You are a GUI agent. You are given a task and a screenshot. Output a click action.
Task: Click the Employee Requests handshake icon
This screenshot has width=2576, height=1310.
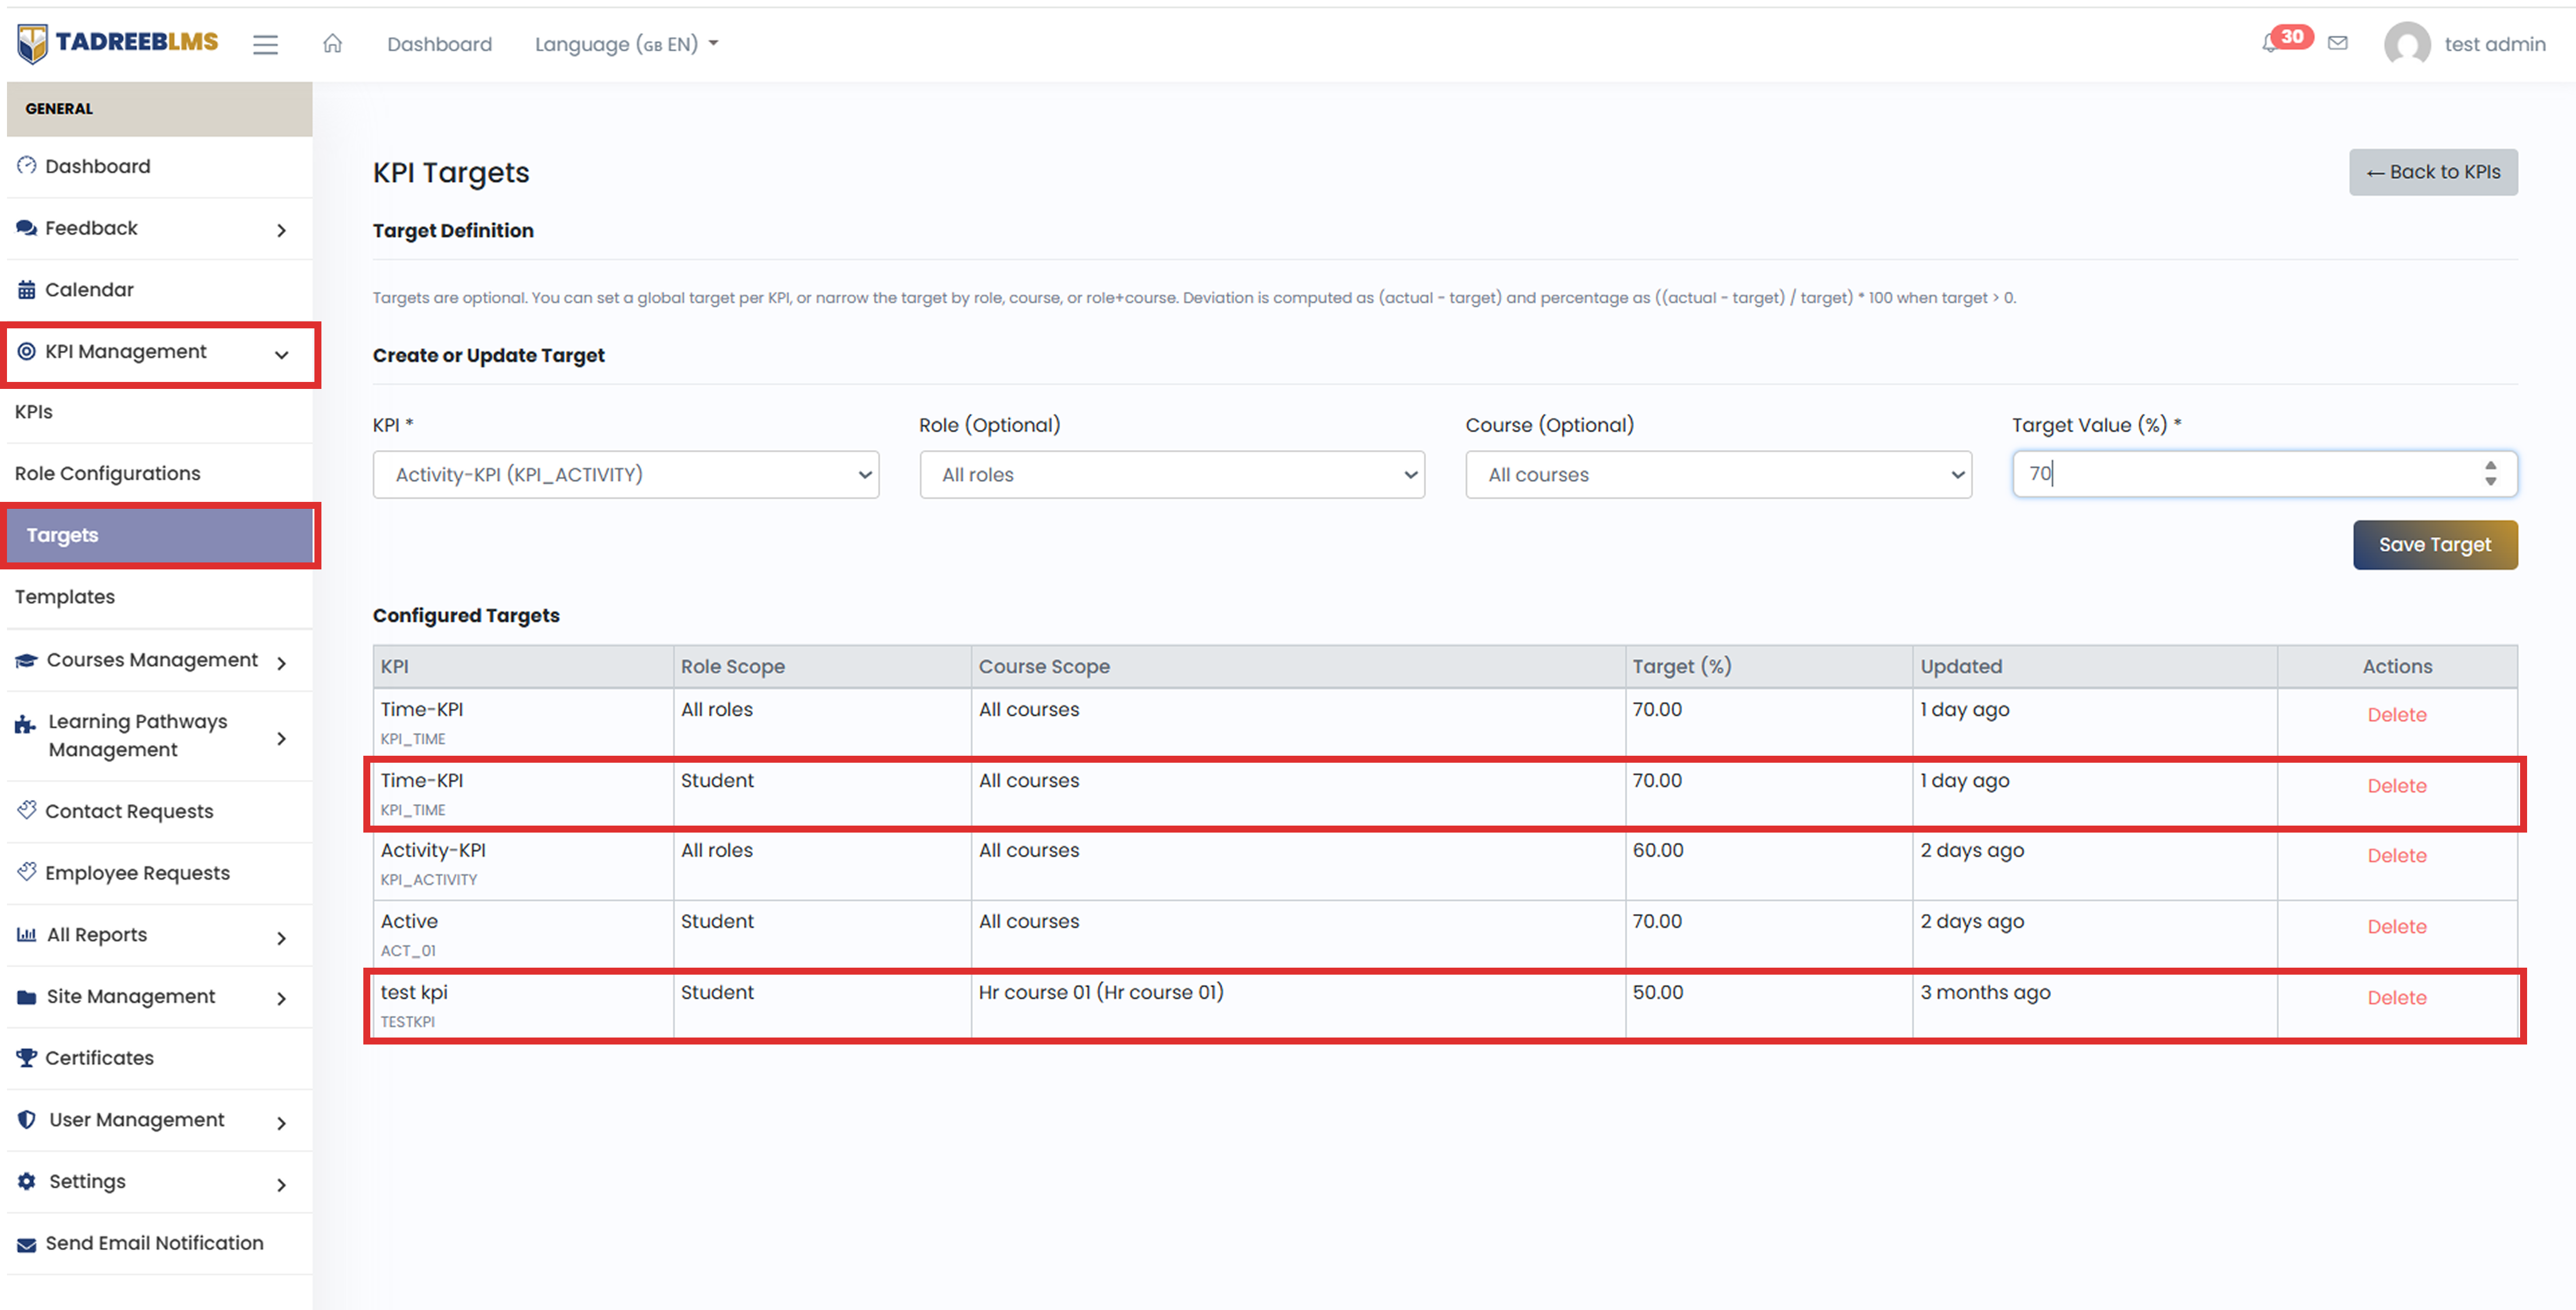click(x=27, y=872)
